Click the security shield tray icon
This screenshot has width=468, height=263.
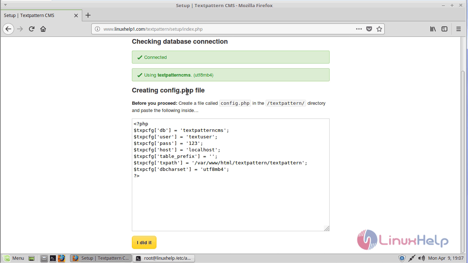[402, 258]
